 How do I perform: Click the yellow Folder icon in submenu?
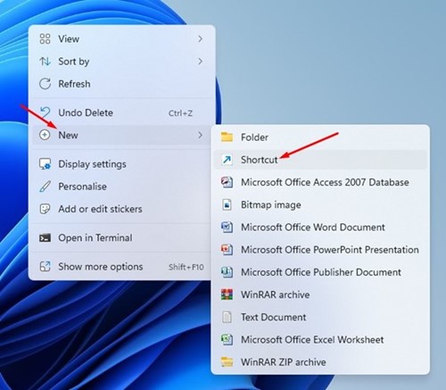(227, 137)
